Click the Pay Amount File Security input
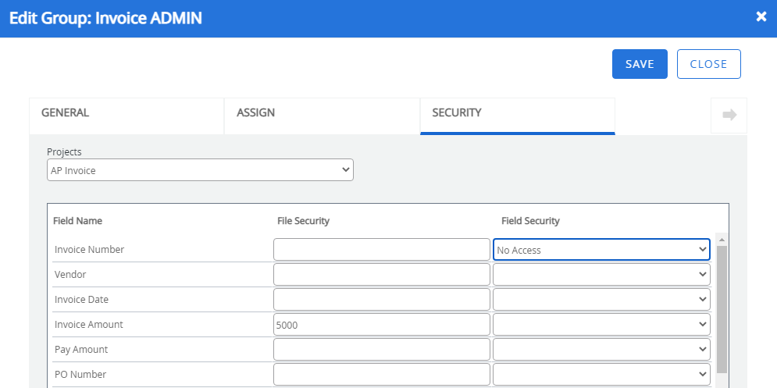Screen dimensions: 777x388 (x=381, y=350)
